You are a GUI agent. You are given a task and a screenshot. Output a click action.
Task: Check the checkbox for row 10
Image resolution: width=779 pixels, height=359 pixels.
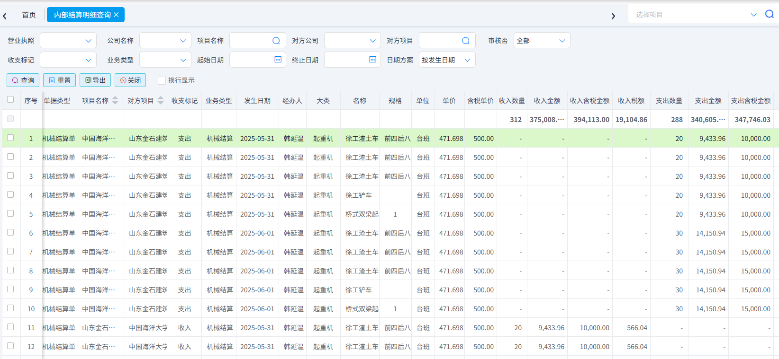click(x=10, y=308)
